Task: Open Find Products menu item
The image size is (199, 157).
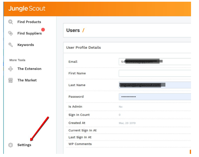Action: (x=29, y=22)
